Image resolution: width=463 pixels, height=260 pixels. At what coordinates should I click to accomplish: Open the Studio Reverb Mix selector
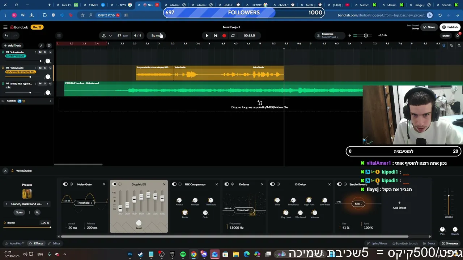(358, 204)
